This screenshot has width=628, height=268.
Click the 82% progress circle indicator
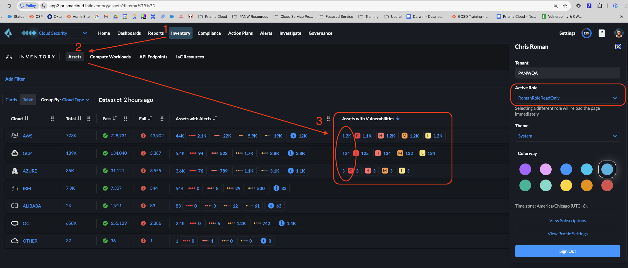click(586, 33)
